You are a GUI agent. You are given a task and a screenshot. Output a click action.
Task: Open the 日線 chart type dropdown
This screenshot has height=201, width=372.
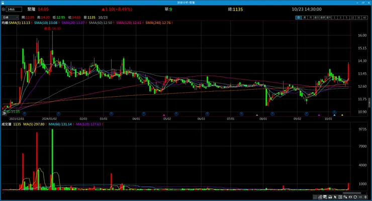pyautogui.click(x=10, y=18)
